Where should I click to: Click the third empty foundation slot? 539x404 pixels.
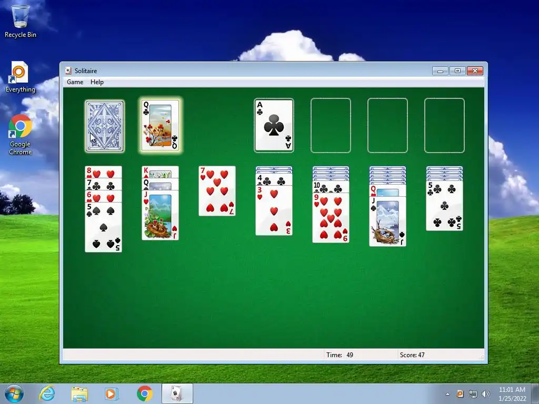pyautogui.click(x=387, y=125)
